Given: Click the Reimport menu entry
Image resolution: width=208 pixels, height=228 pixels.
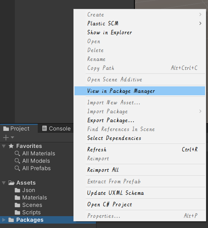Looking at the screenshot, I should 140,158.
